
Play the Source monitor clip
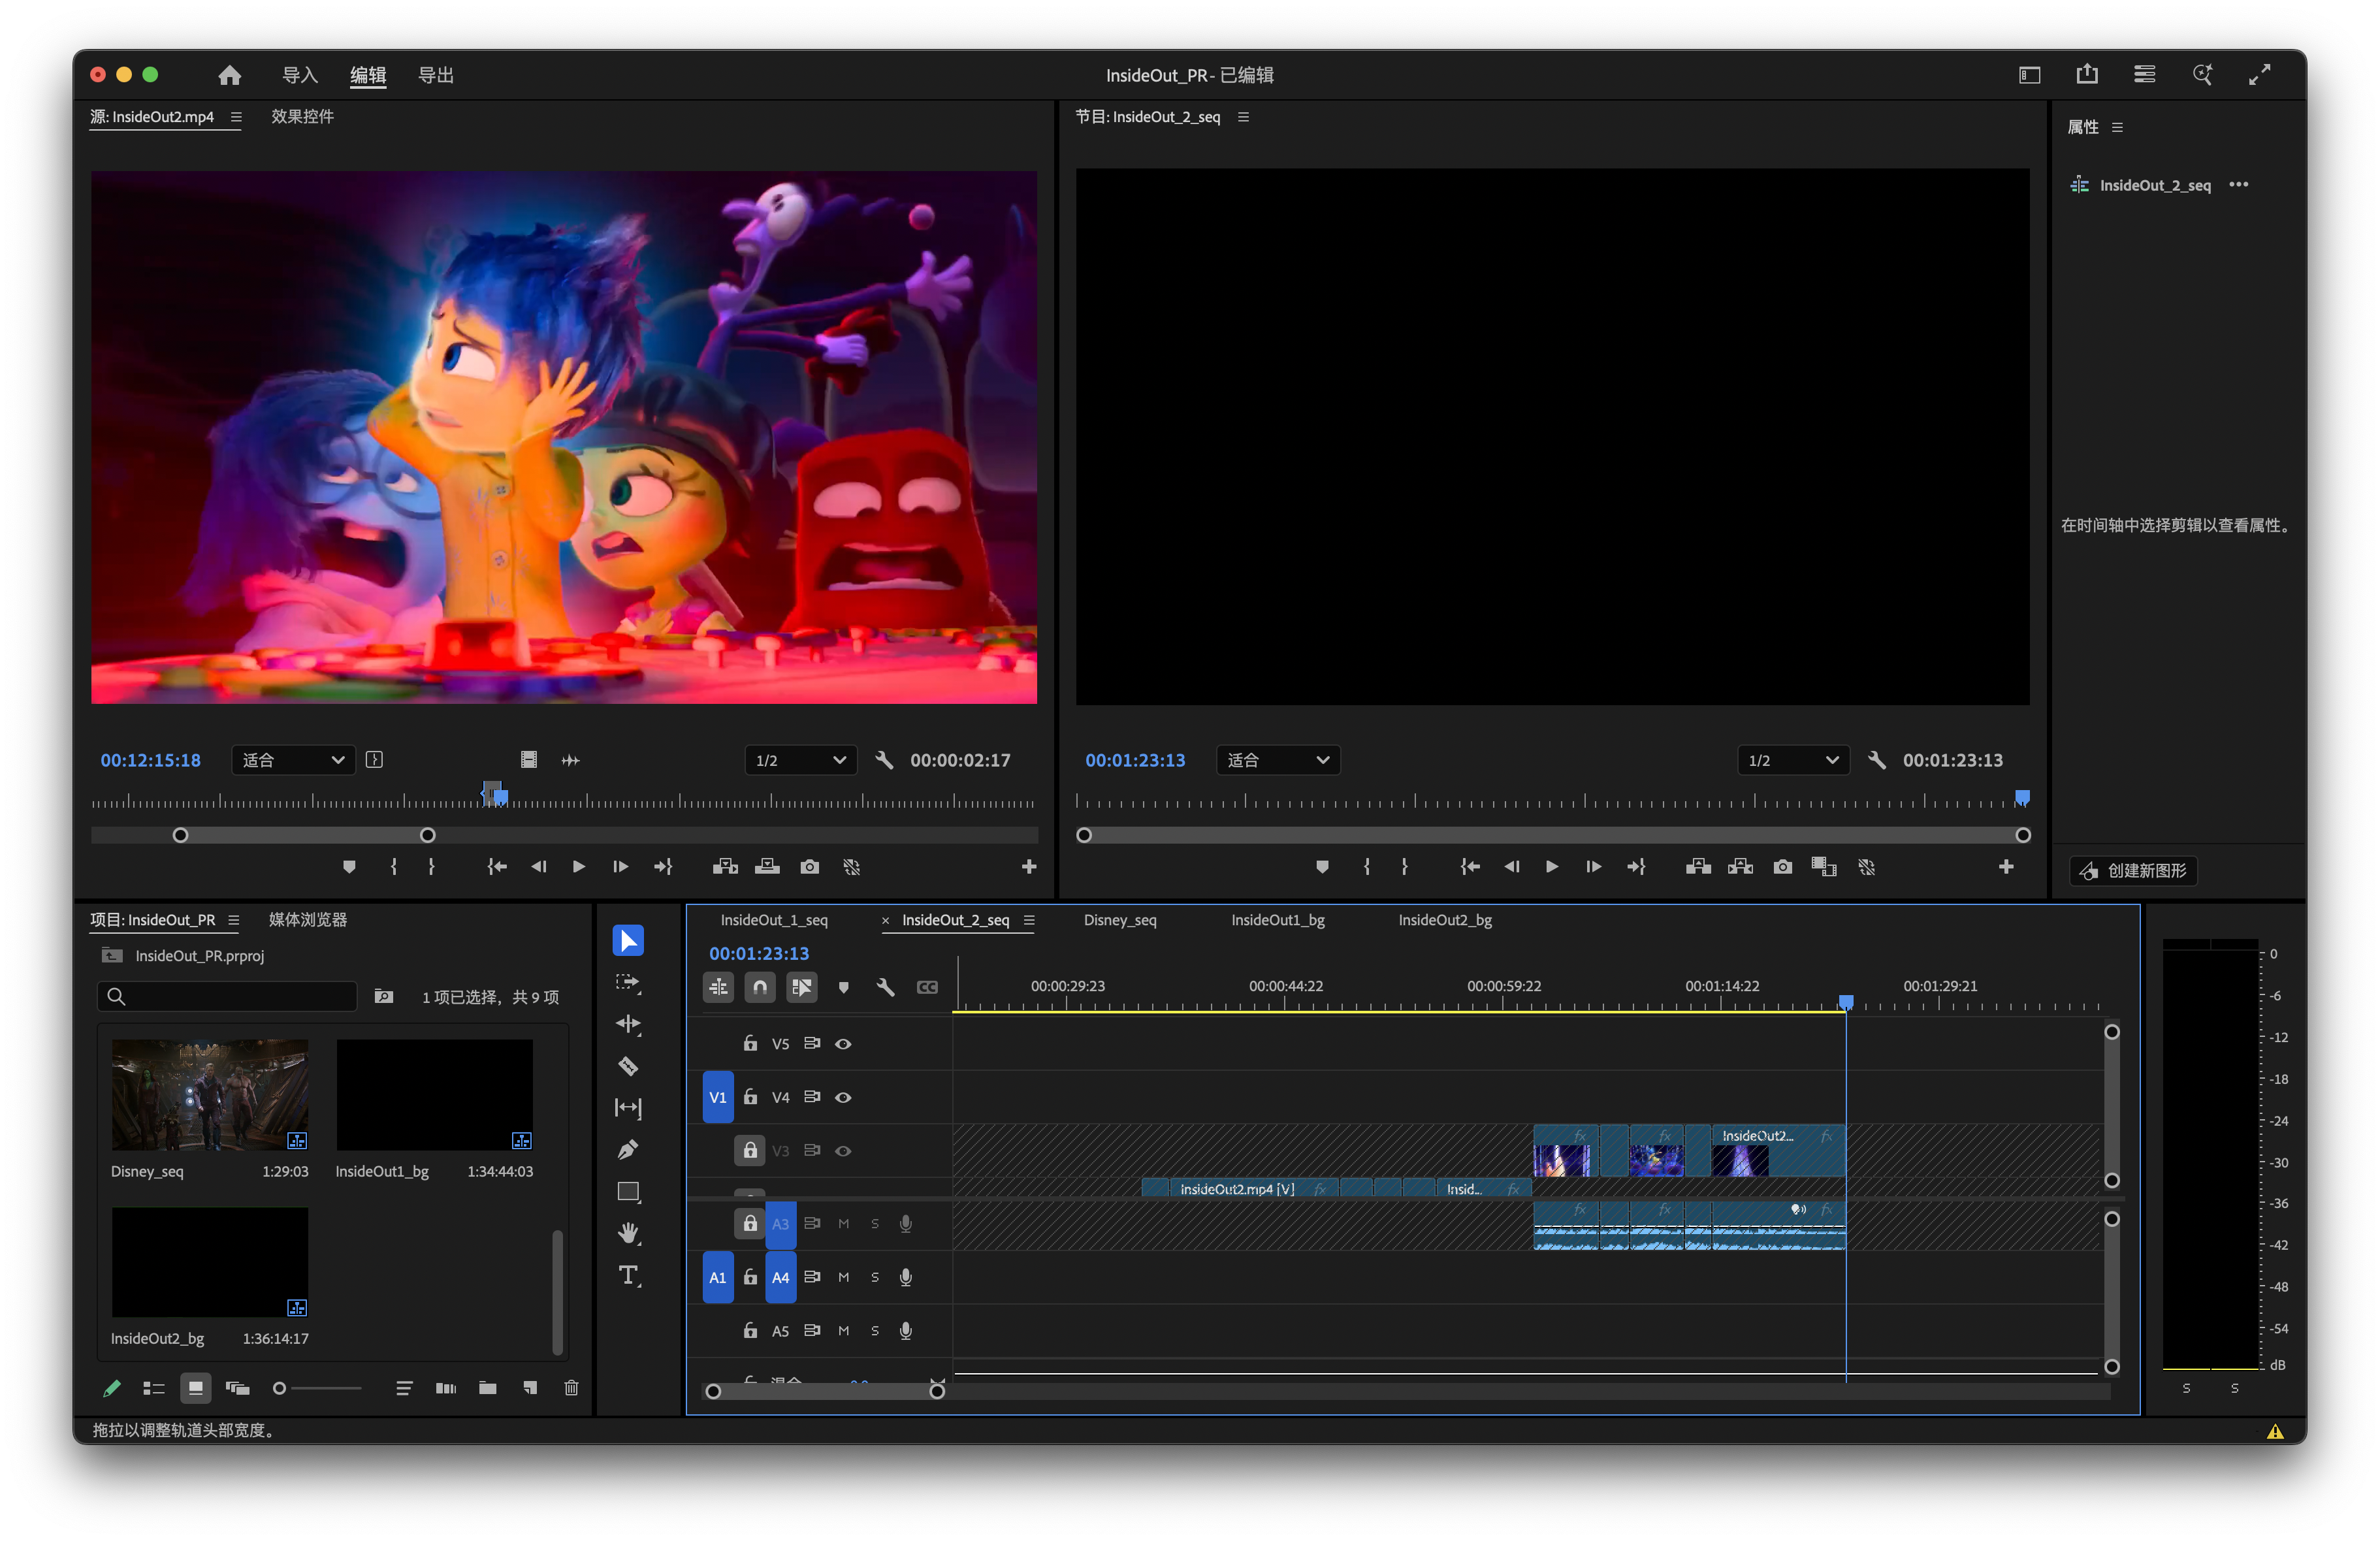coord(578,867)
